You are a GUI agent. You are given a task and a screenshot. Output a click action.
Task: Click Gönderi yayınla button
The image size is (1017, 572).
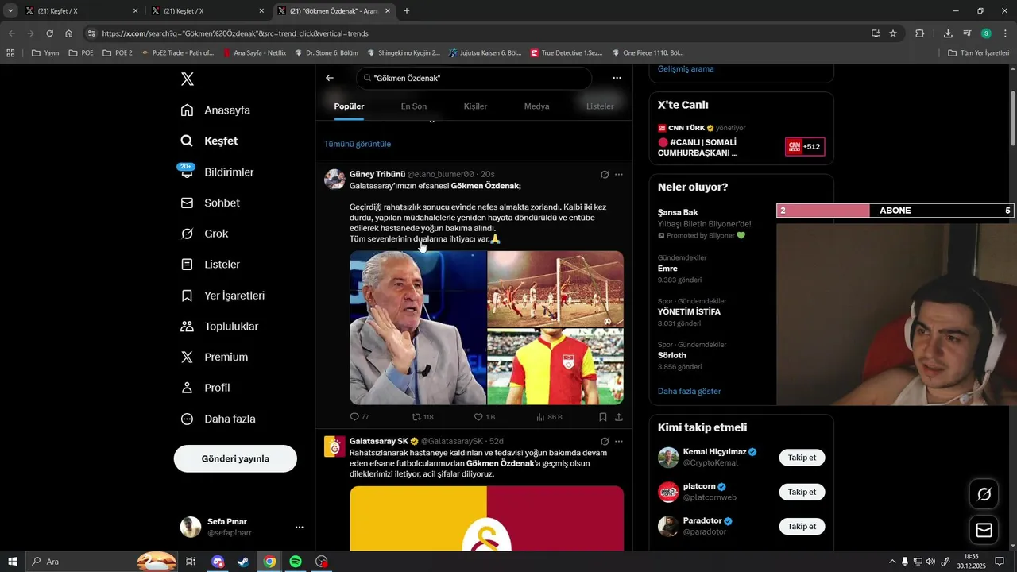click(235, 458)
